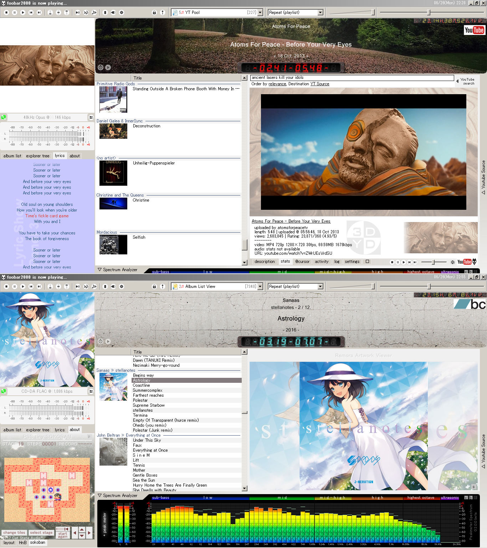487x548 pixels.
Task: Click the YouTube search button
Action: pyautogui.click(x=466, y=81)
